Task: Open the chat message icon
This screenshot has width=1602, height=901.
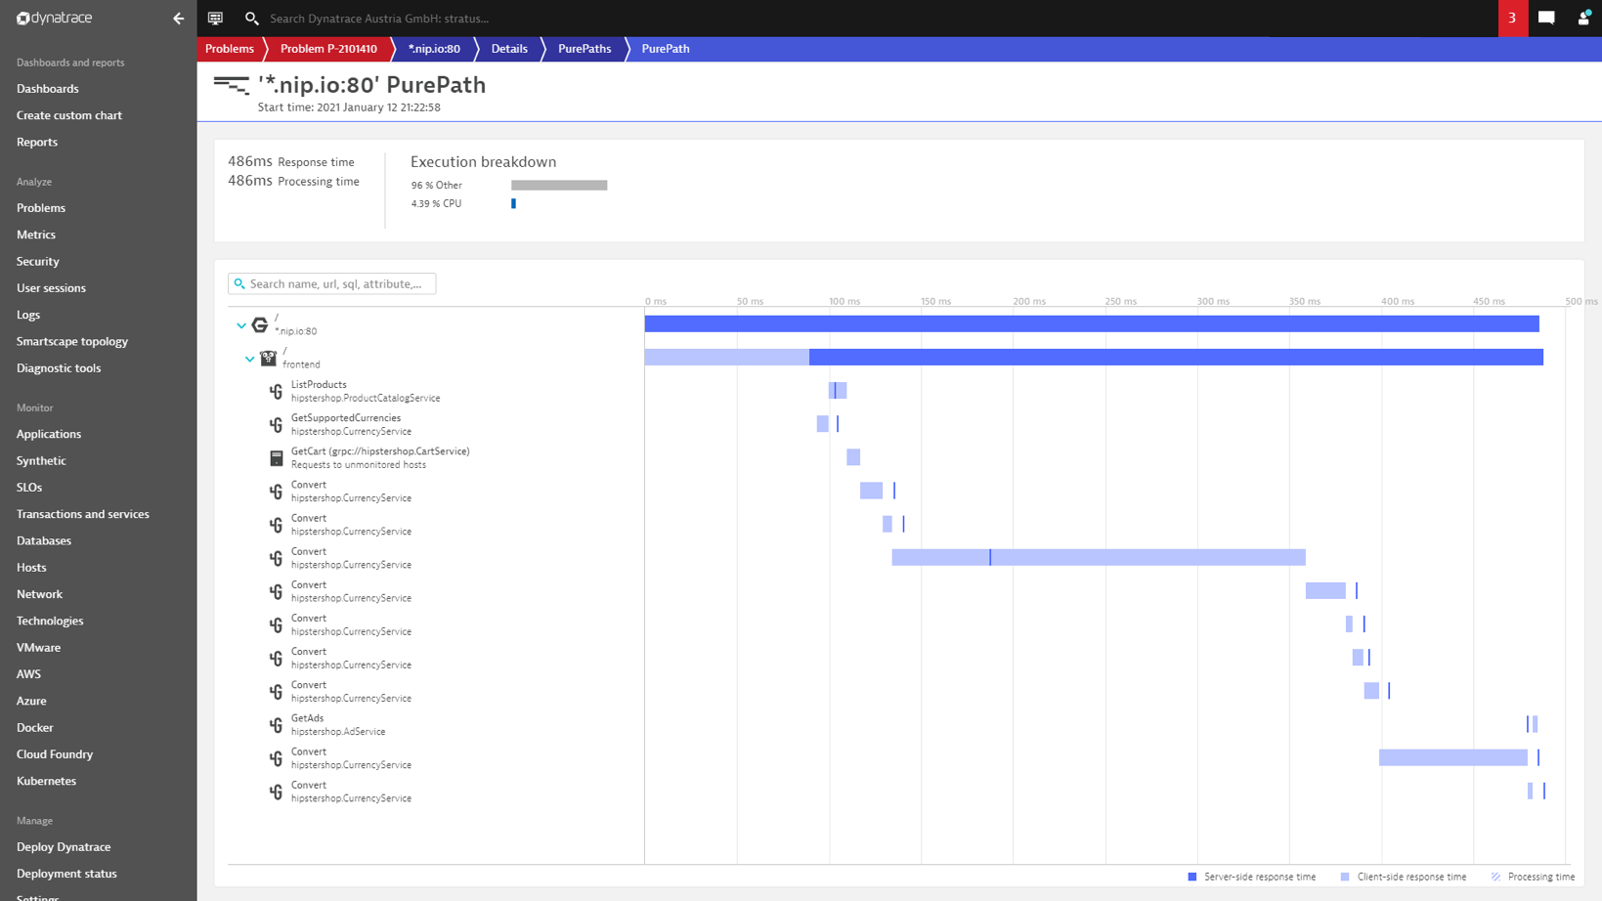Action: 1546,18
